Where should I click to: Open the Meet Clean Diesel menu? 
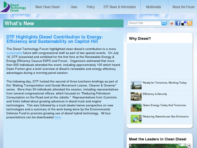click(47, 7)
